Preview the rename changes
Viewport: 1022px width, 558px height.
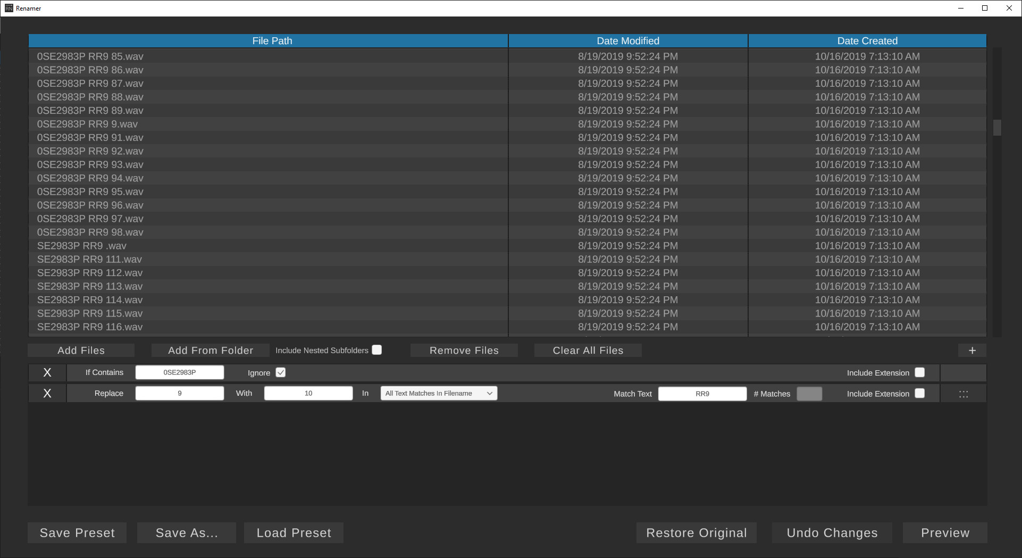(944, 532)
